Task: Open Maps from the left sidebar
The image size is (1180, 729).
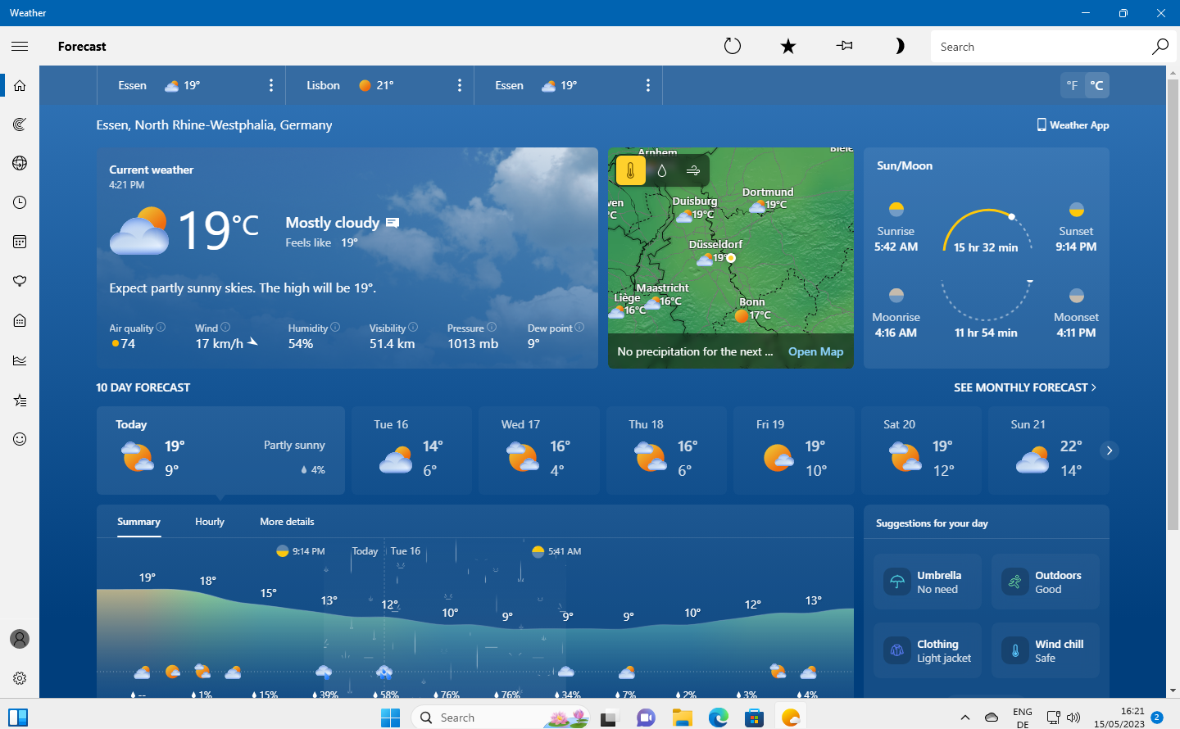Action: (x=19, y=124)
